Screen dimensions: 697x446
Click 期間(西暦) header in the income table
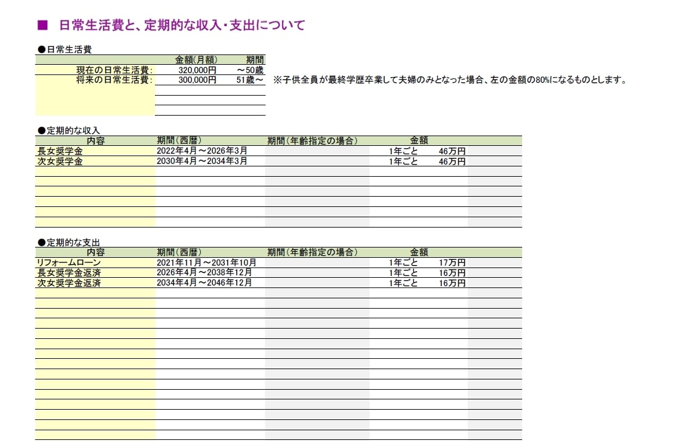click(179, 140)
